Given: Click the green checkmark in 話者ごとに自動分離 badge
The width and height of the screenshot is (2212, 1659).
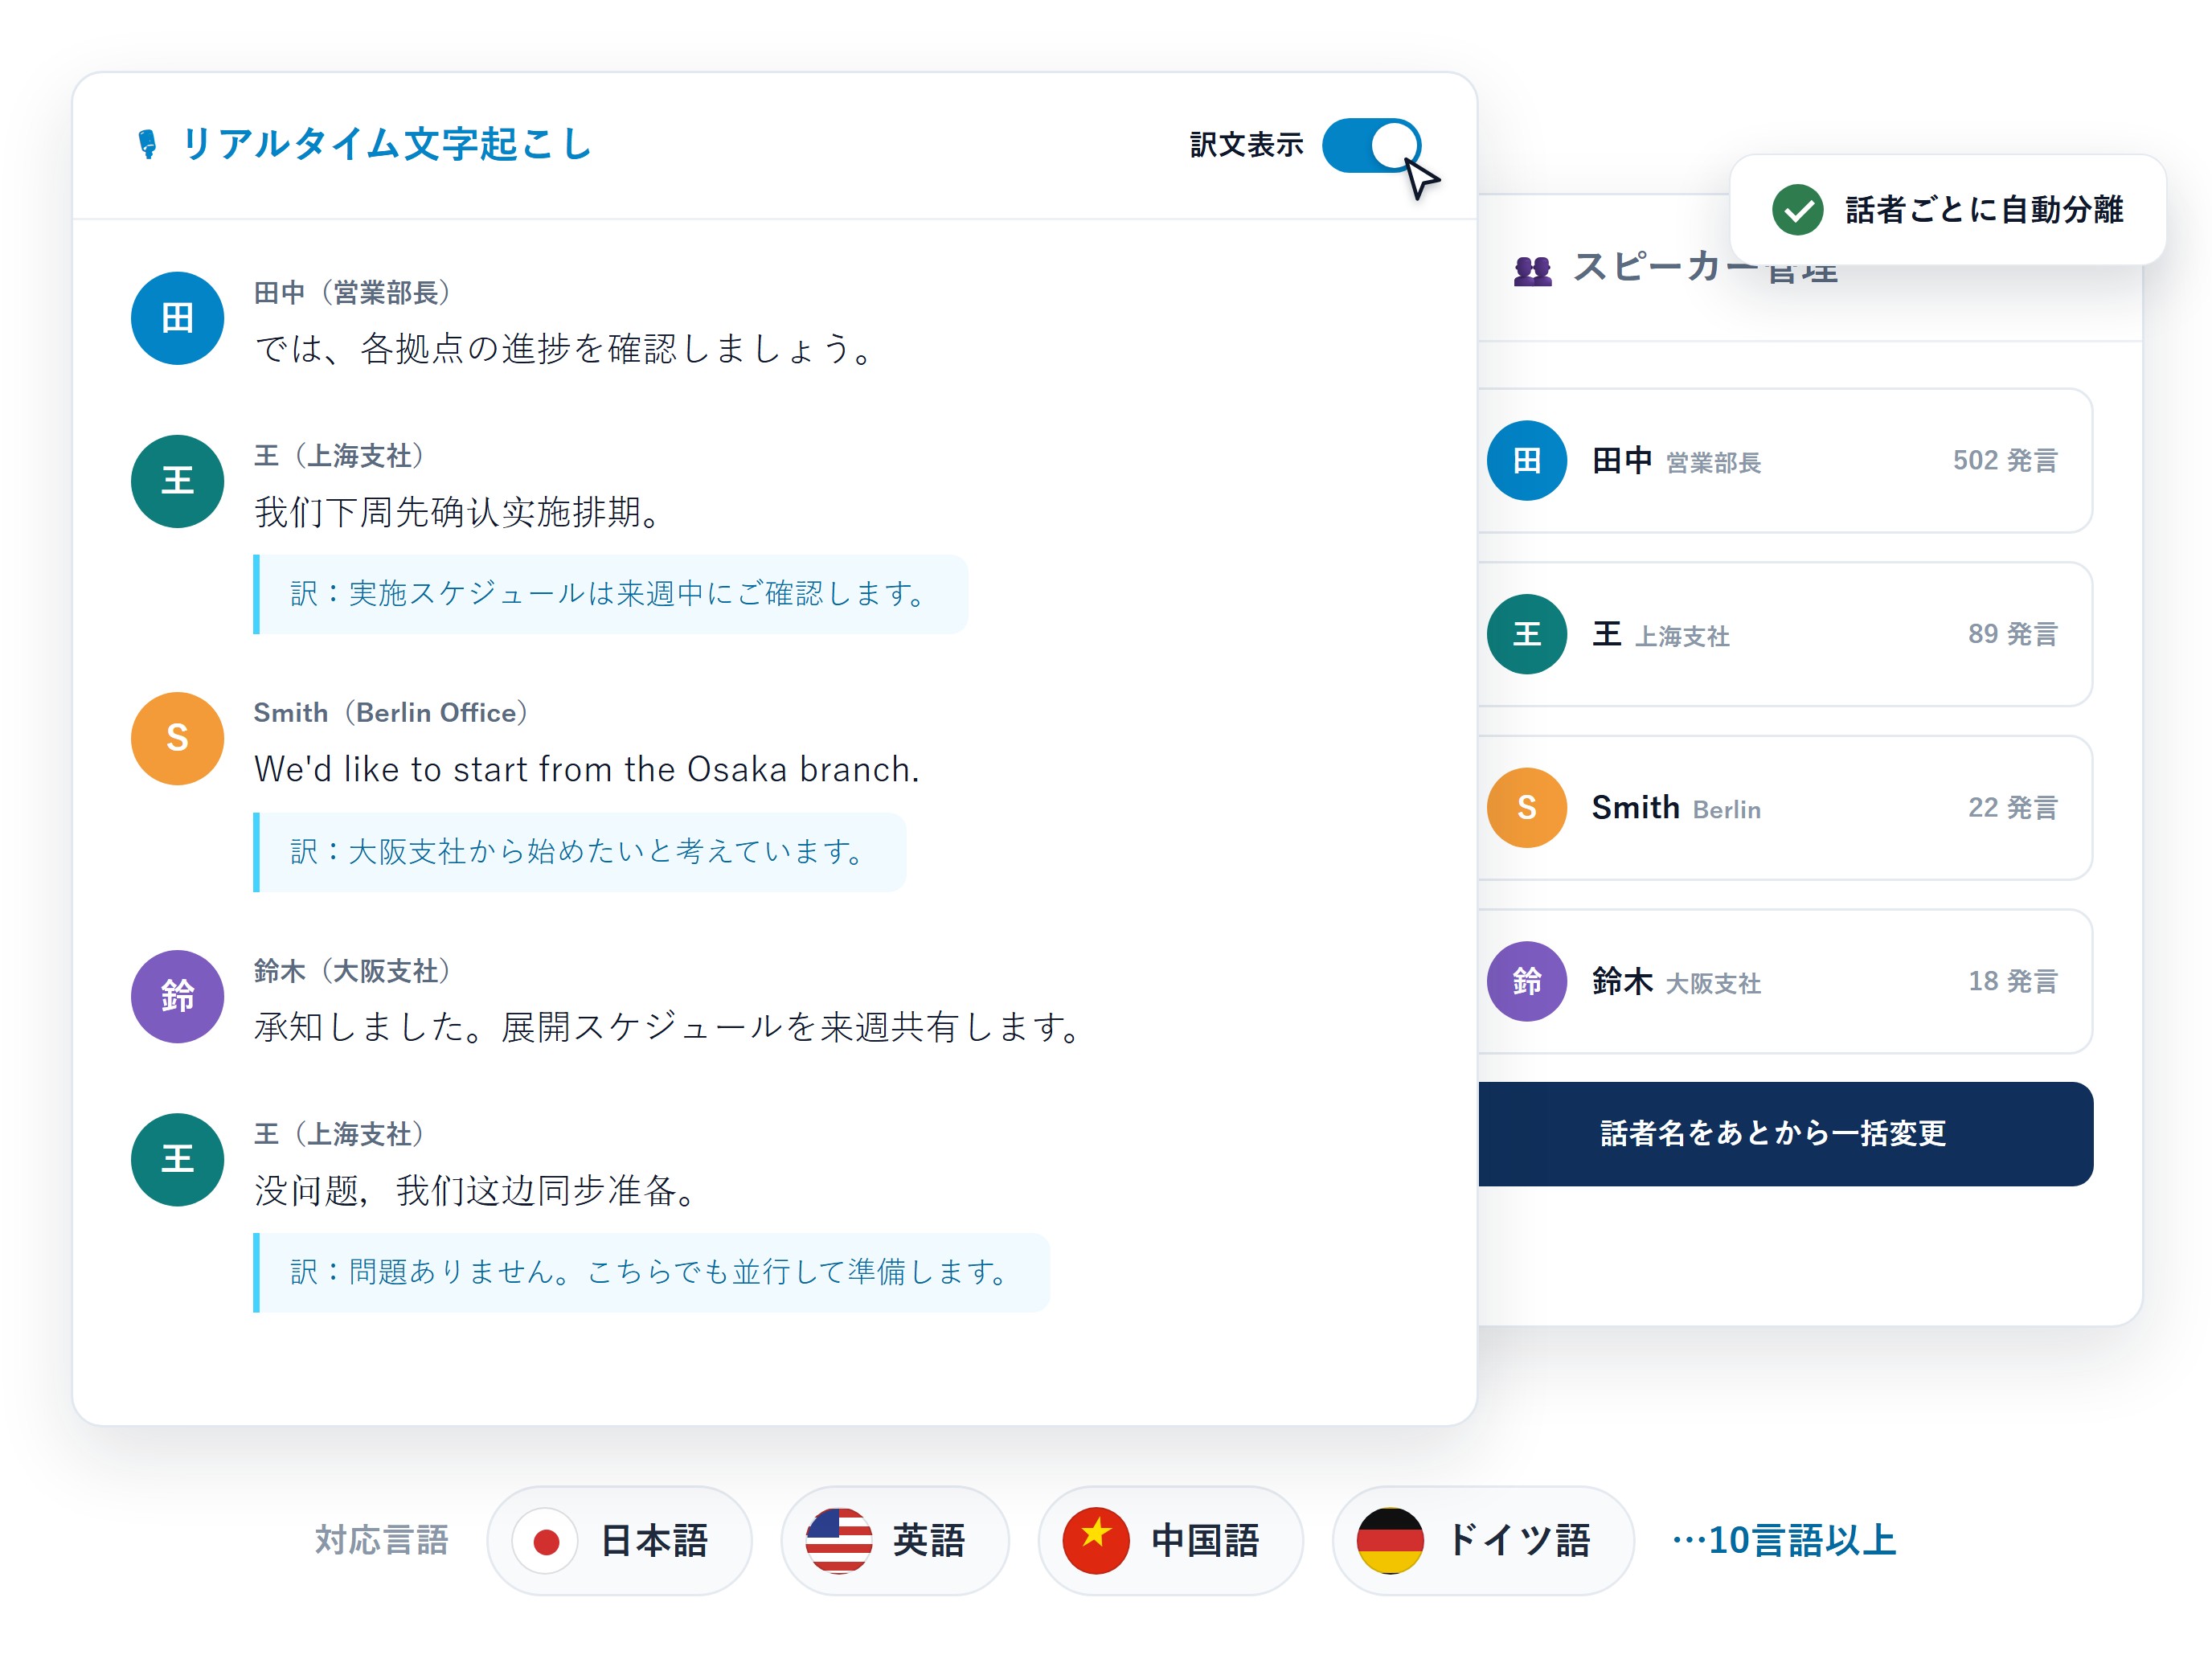Looking at the screenshot, I should click(1797, 210).
